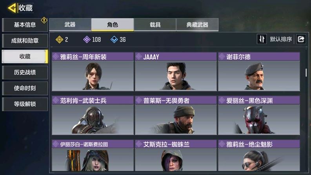This screenshot has width=311, height=175.
Task: Open 使命时刻 from the sidebar
Action: (x=25, y=88)
